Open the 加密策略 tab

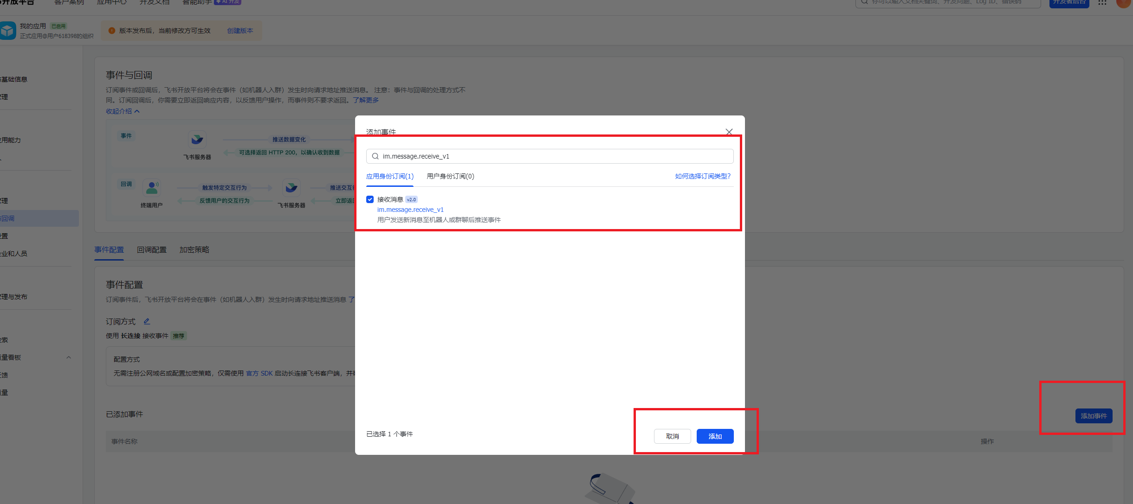click(194, 250)
